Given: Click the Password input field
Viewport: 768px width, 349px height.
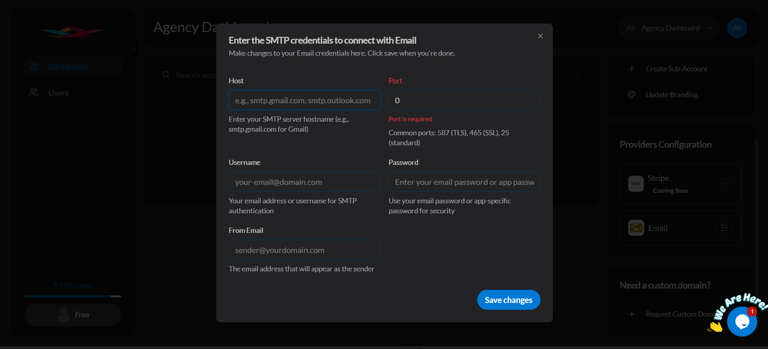Looking at the screenshot, I should click(464, 182).
